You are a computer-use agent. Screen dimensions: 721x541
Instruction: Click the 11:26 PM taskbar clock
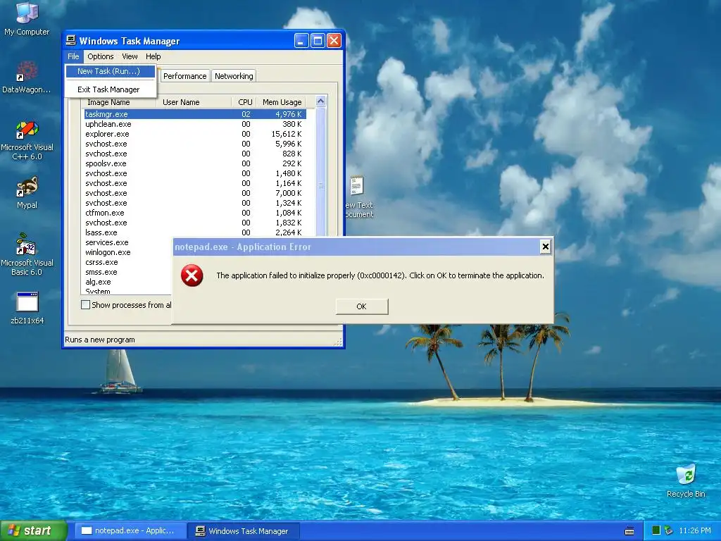[695, 531]
